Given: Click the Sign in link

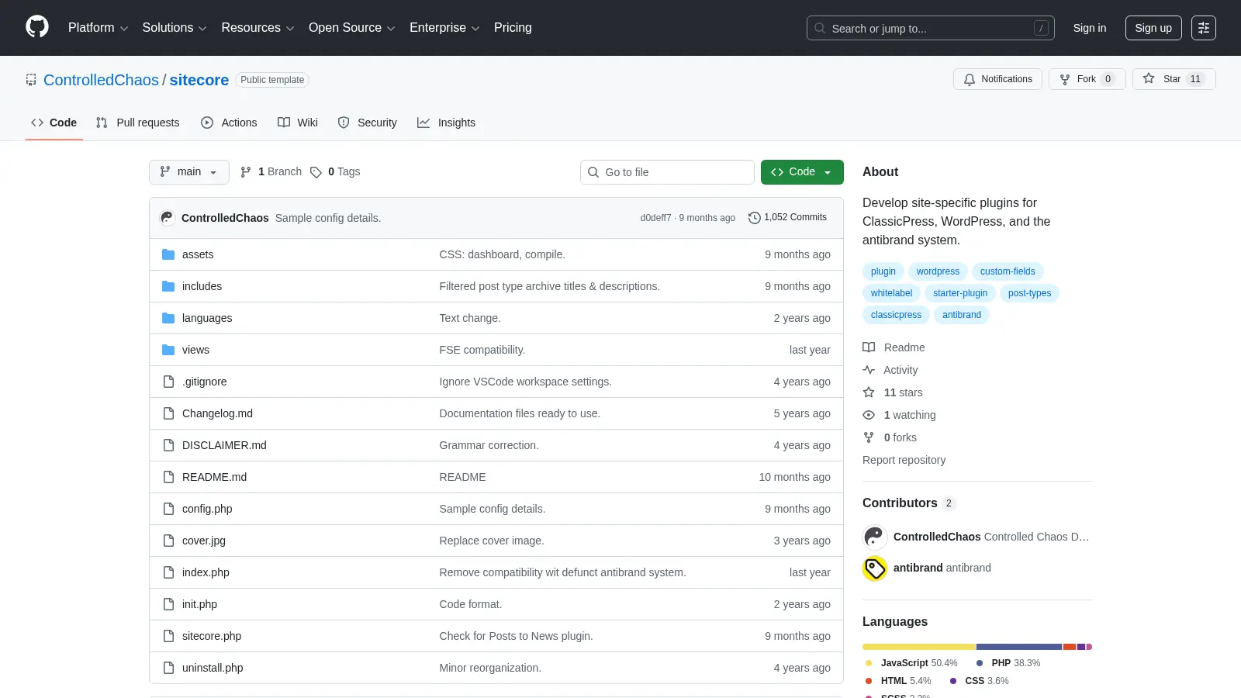Looking at the screenshot, I should (x=1090, y=28).
